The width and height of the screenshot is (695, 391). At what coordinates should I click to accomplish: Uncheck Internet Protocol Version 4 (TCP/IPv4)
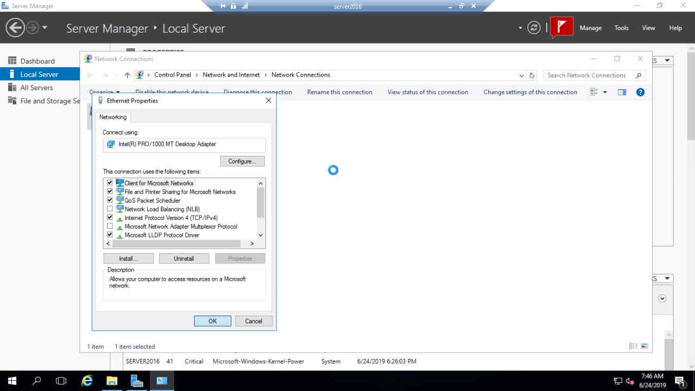click(x=110, y=218)
